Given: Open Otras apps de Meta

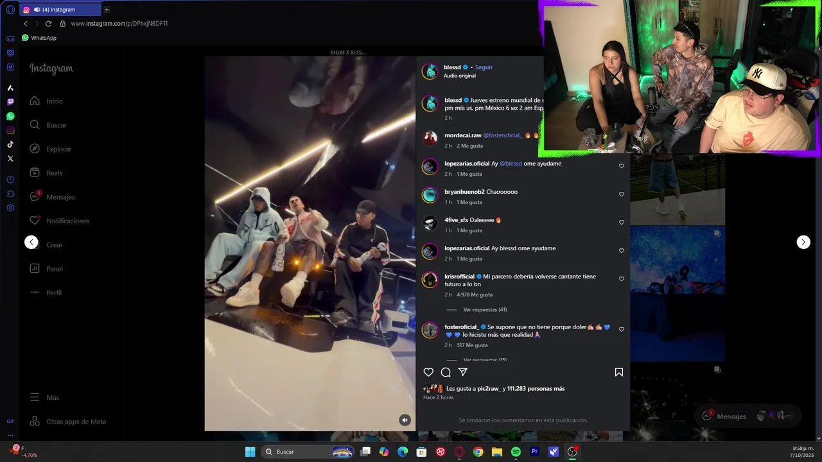Looking at the screenshot, I should [67, 422].
